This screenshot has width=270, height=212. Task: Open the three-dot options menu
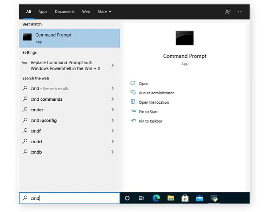[240, 11]
